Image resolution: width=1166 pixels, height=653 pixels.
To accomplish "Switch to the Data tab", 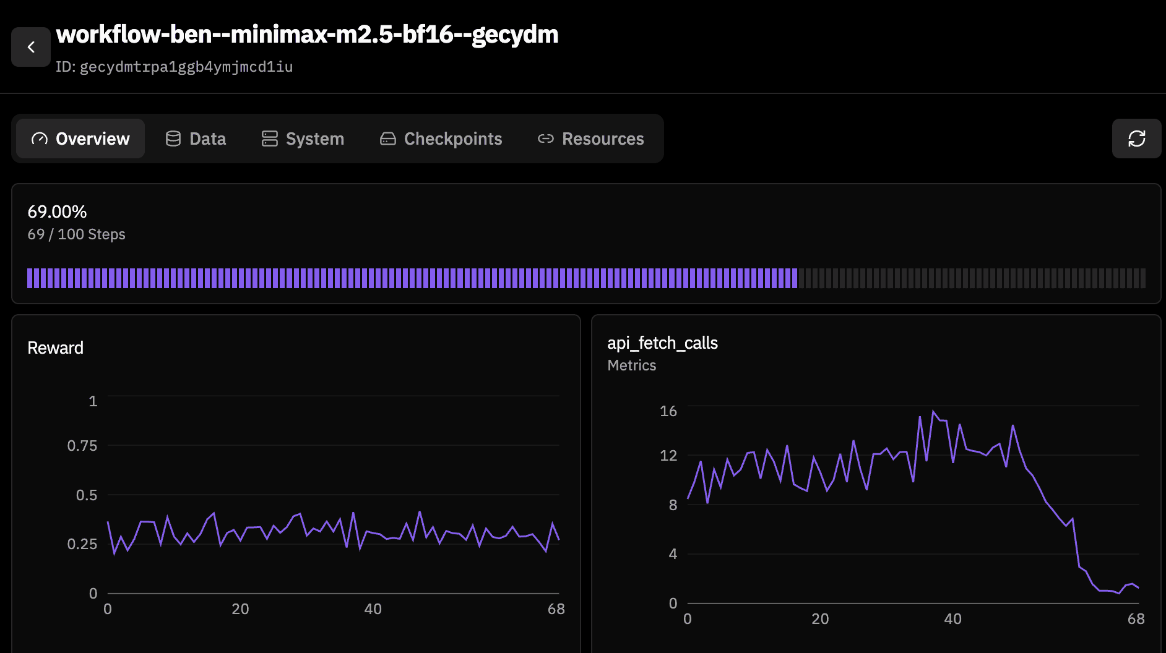I will pyautogui.click(x=195, y=139).
